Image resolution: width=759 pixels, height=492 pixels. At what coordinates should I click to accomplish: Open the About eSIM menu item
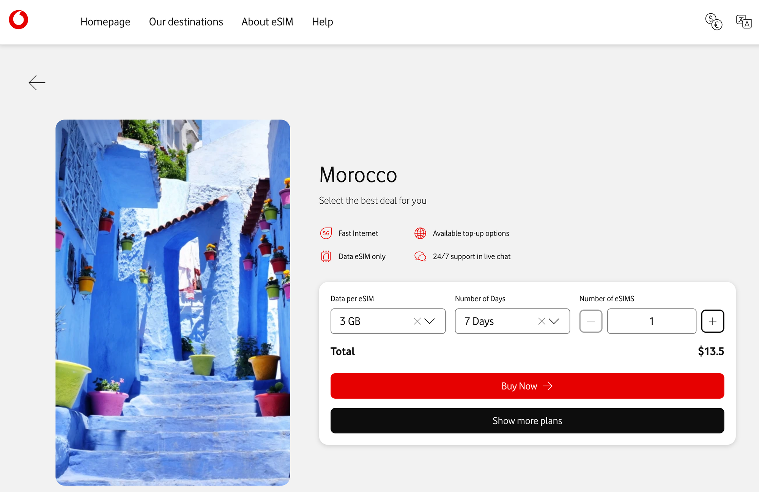pos(267,22)
